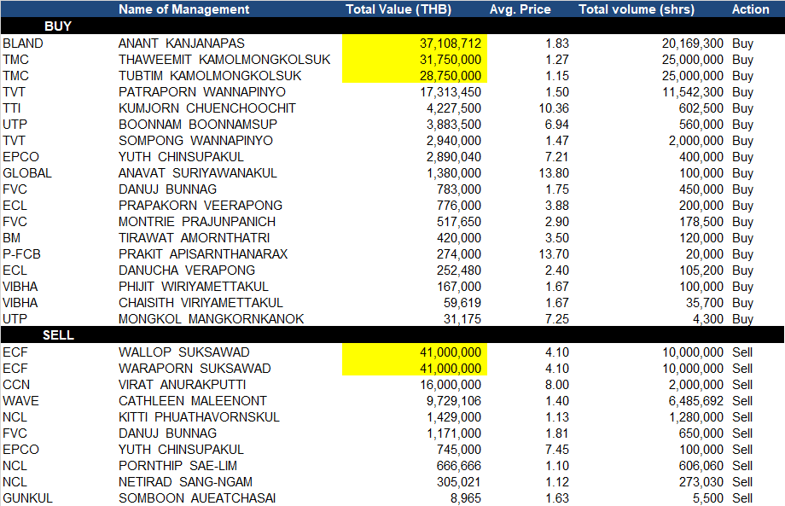Select BOONNAM BOONNAMSUP cell
The width and height of the screenshot is (785, 506).
198,124
